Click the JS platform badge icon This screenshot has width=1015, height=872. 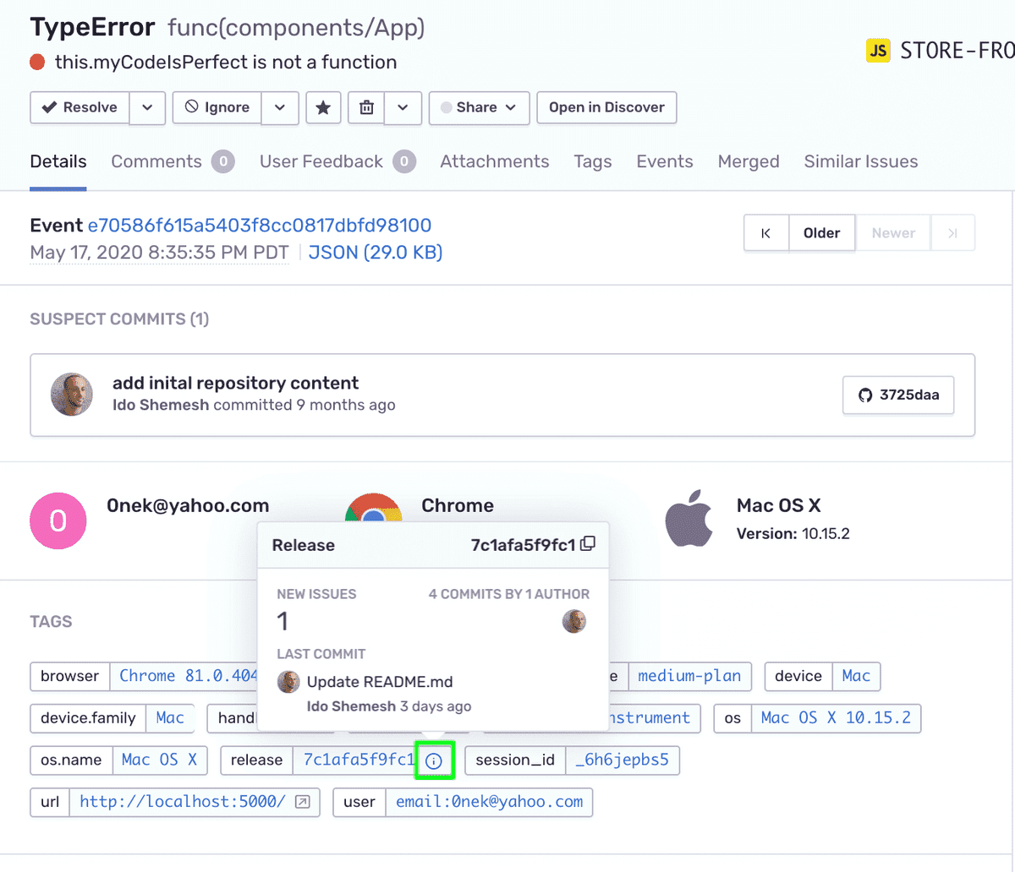(878, 50)
